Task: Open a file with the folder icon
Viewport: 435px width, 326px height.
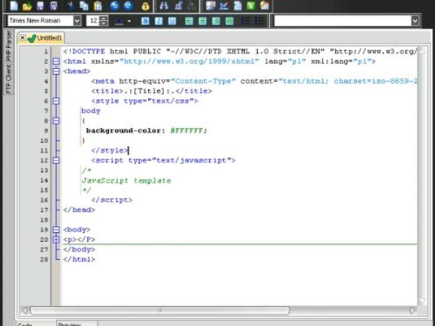Action: pyautogui.click(x=27, y=6)
